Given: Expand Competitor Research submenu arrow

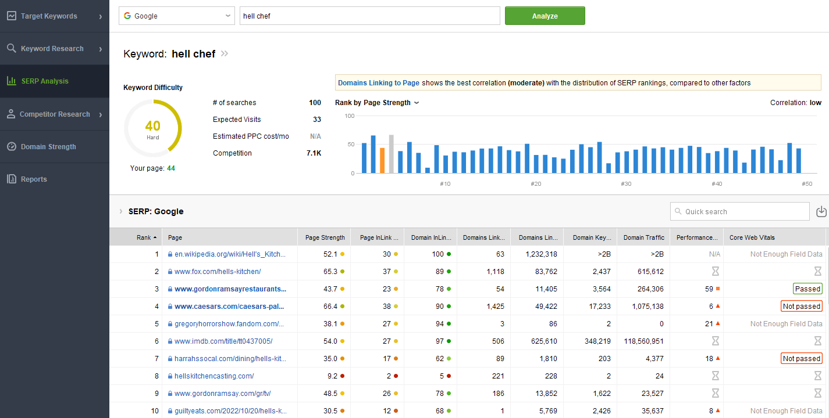Looking at the screenshot, I should click(x=101, y=115).
